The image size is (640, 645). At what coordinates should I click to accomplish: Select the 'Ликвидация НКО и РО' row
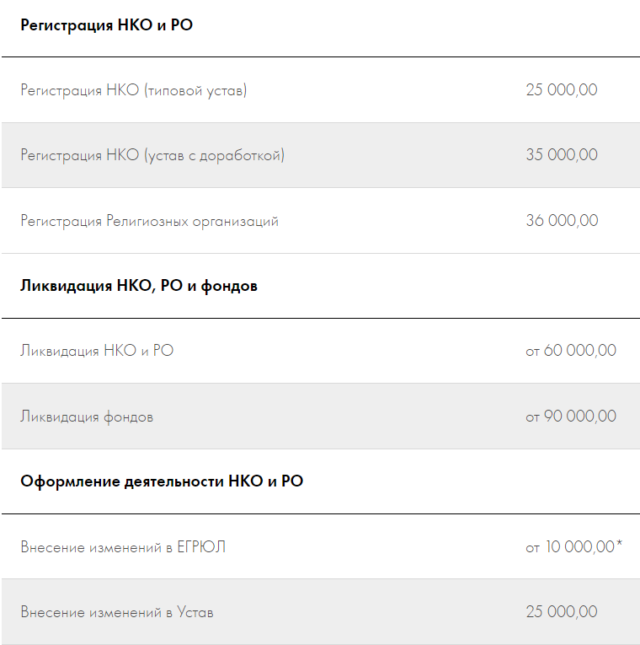click(97, 351)
